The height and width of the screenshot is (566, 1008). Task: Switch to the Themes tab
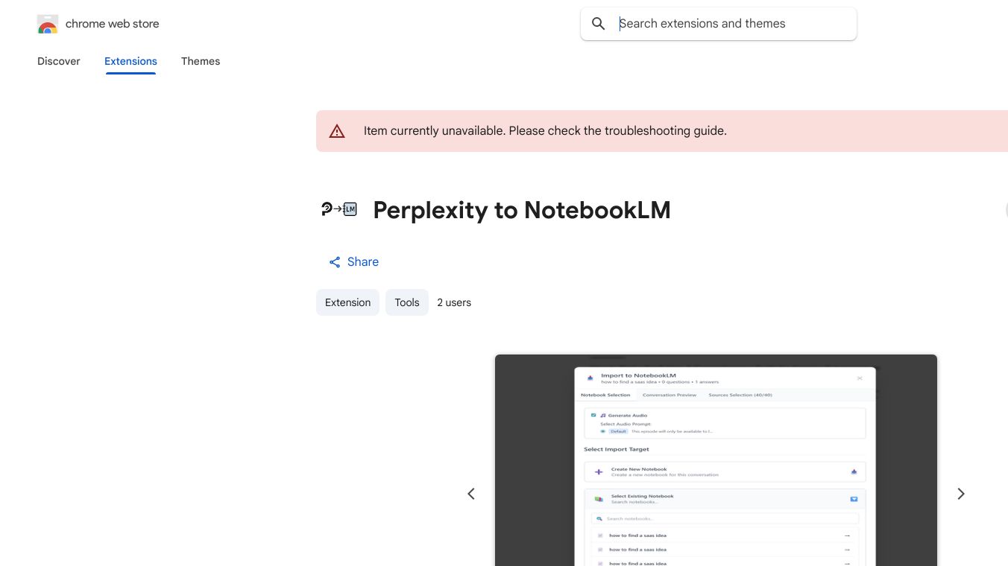[x=201, y=61]
